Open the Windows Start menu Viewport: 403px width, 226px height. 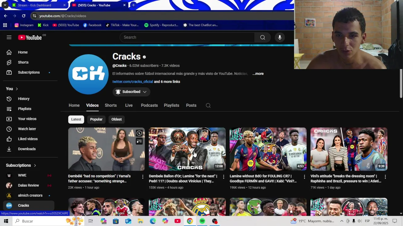[x=6, y=221]
